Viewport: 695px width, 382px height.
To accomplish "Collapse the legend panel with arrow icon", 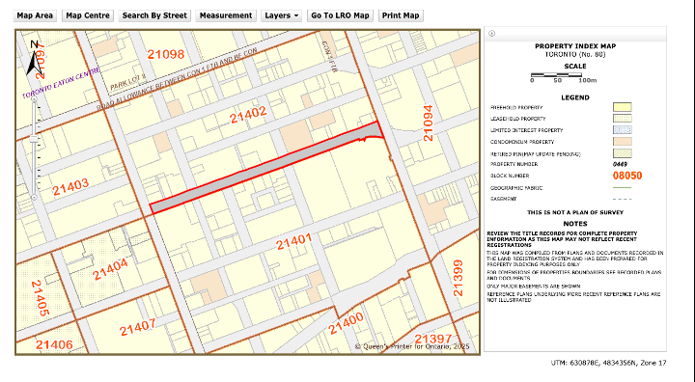I will [491, 34].
